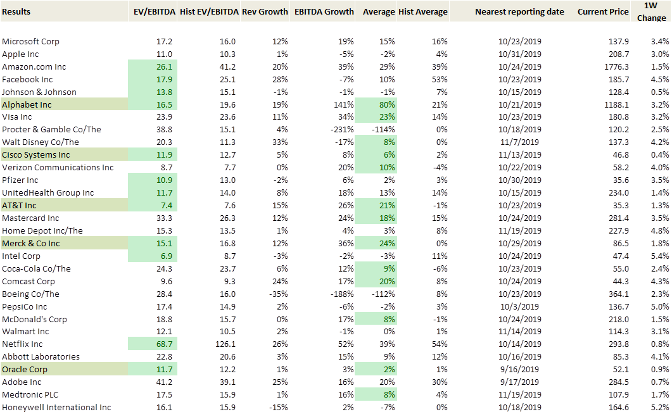Select the Current Price header
Screen dimensions: 672x414
click(x=603, y=11)
